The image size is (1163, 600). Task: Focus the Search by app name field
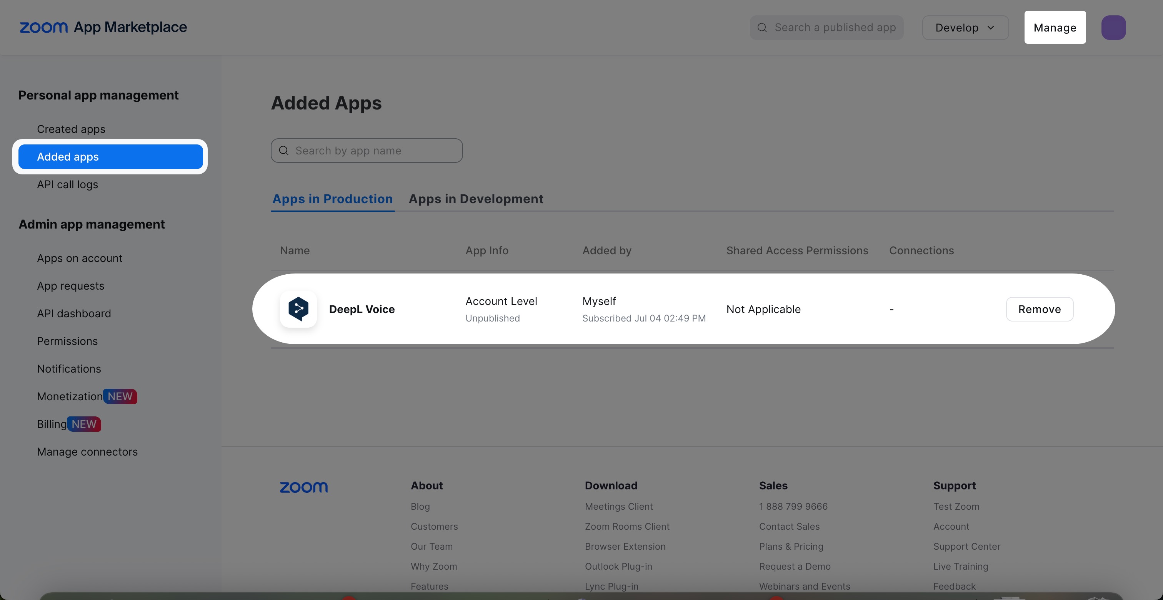tap(375, 151)
